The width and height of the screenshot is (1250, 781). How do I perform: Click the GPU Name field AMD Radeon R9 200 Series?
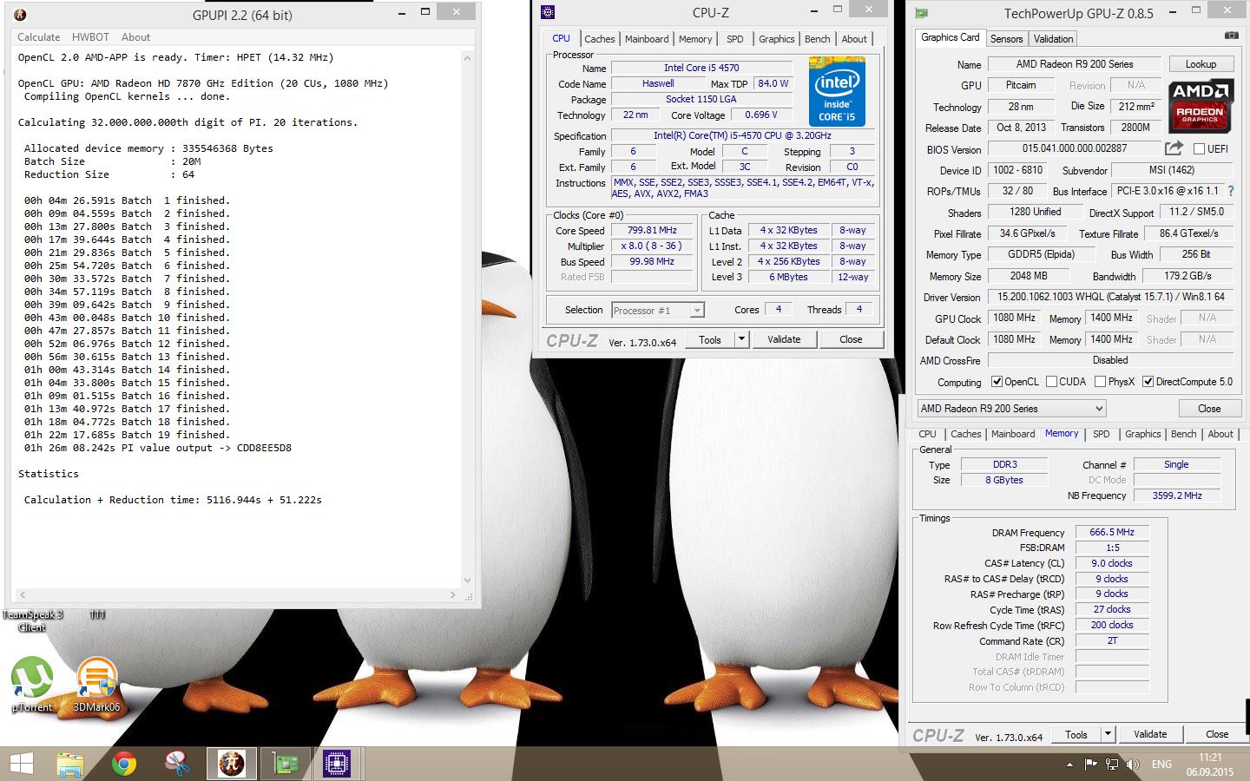[1075, 64]
